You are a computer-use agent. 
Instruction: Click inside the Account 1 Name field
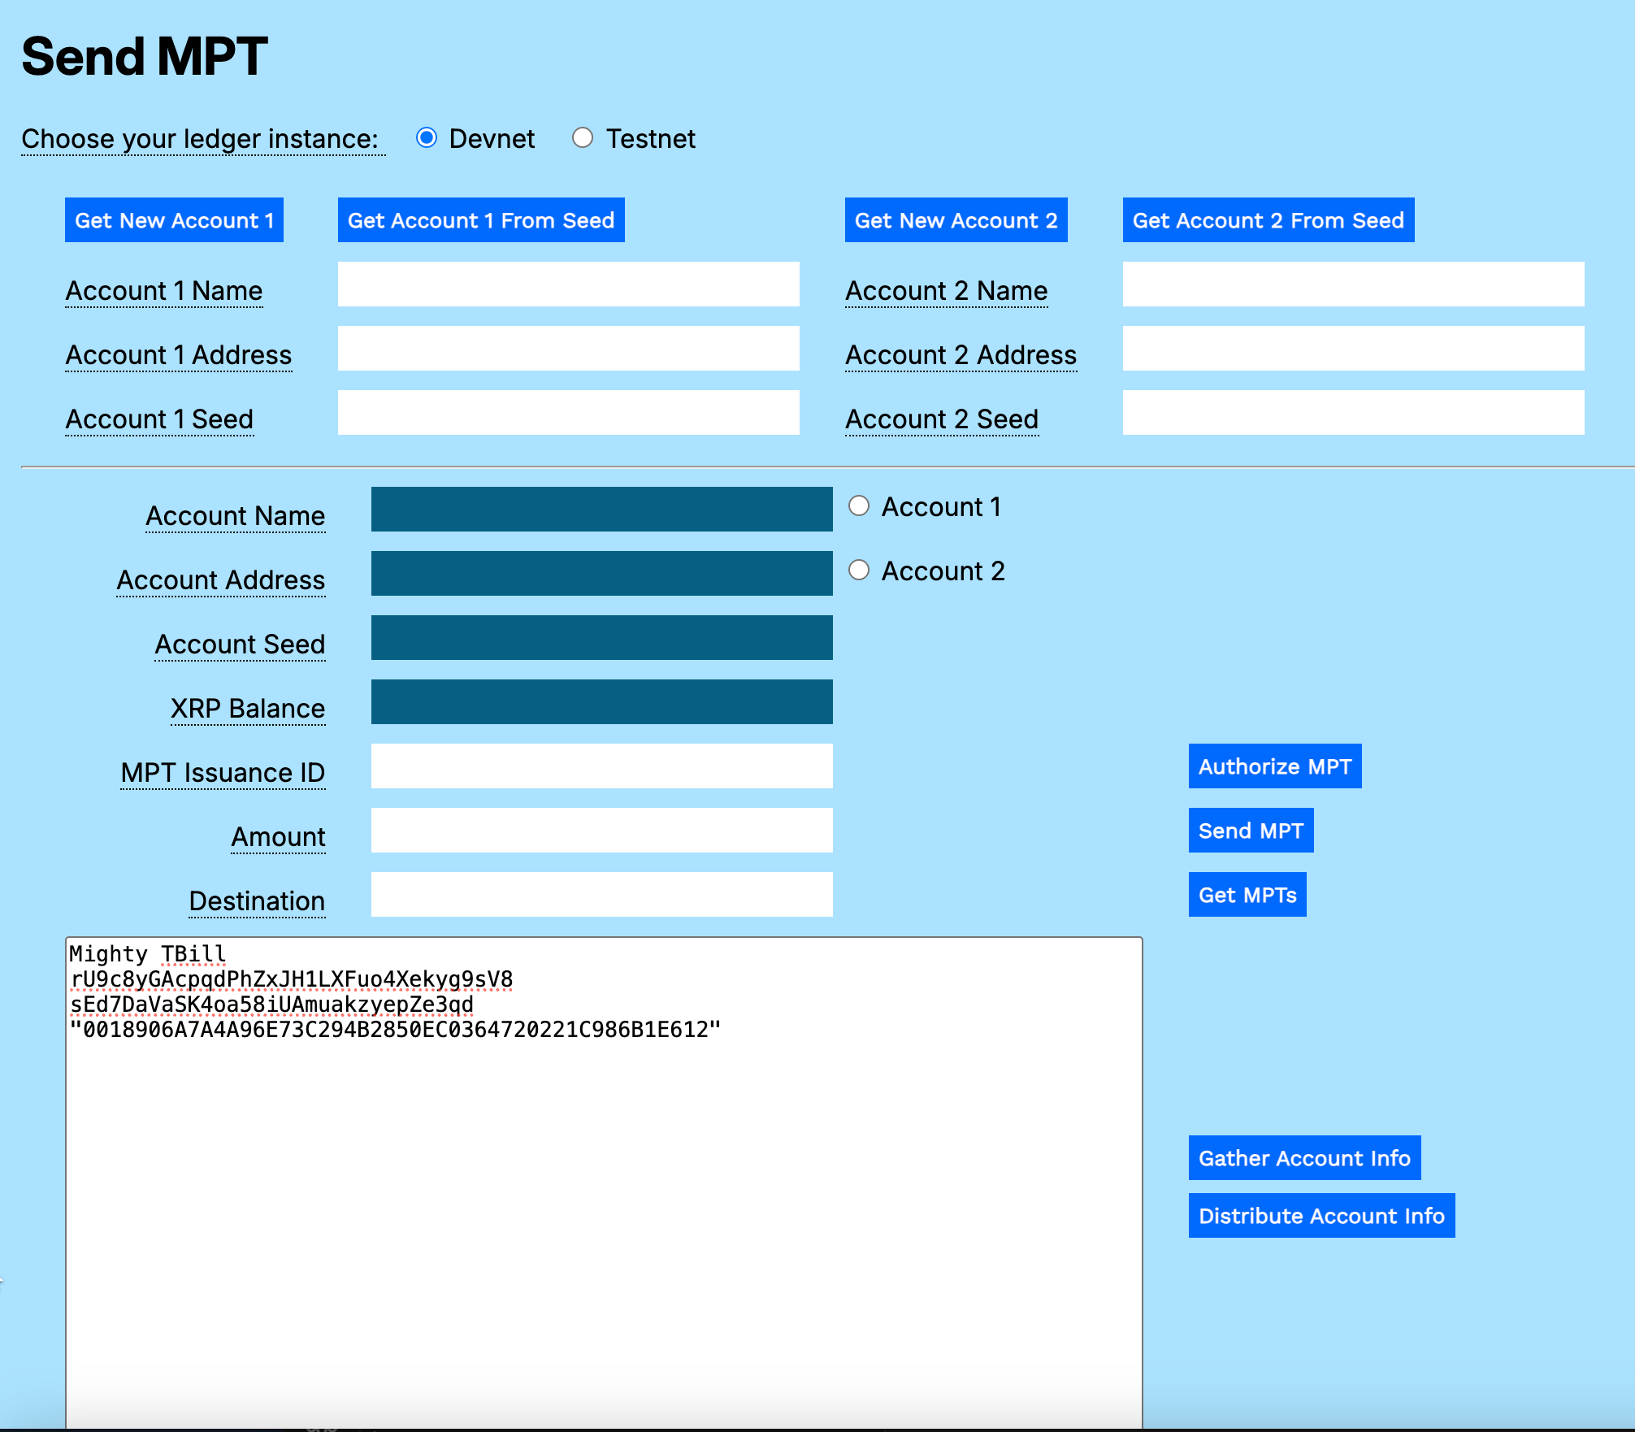pyautogui.click(x=568, y=284)
